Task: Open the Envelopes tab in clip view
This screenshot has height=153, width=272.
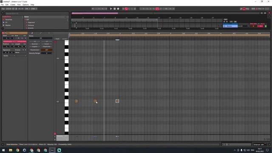Action: coord(41,33)
